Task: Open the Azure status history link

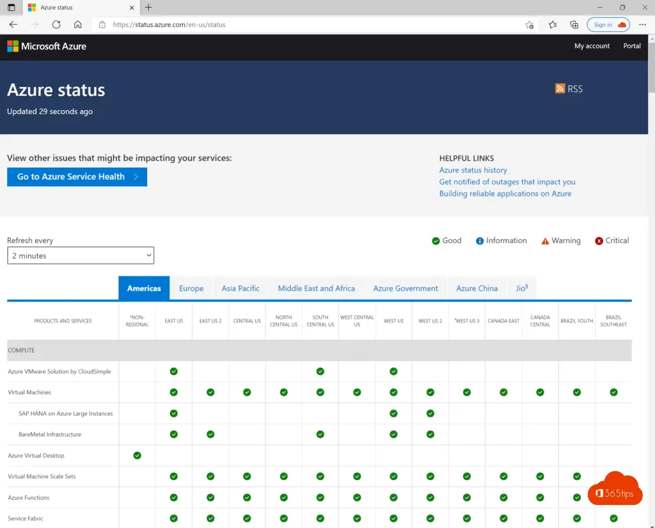Action: tap(473, 170)
